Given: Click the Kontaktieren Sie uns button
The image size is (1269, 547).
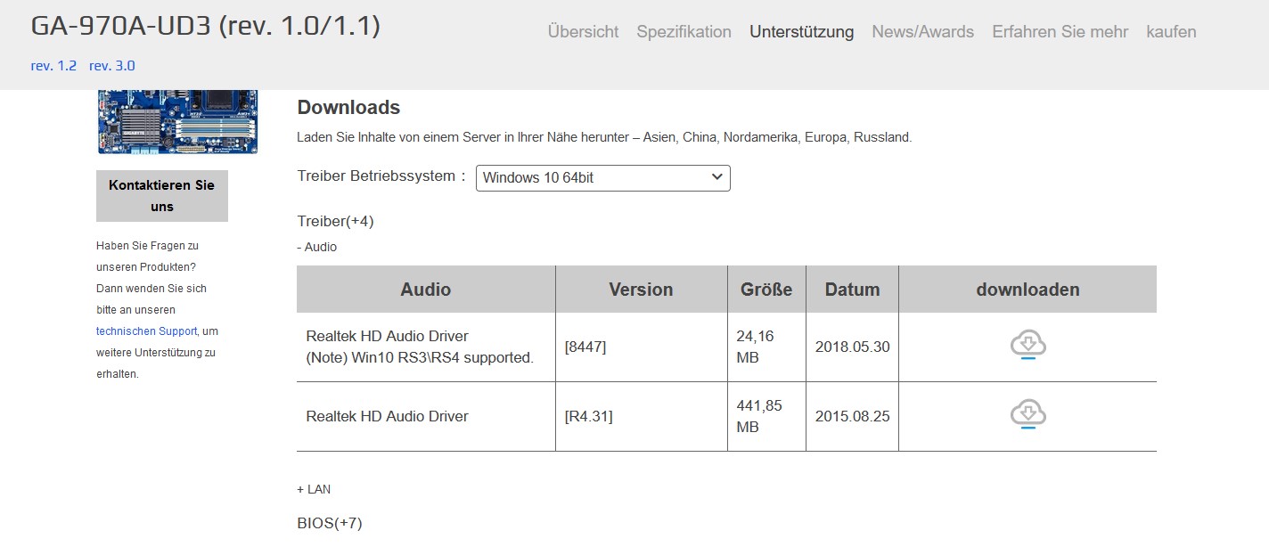Looking at the screenshot, I should (162, 196).
